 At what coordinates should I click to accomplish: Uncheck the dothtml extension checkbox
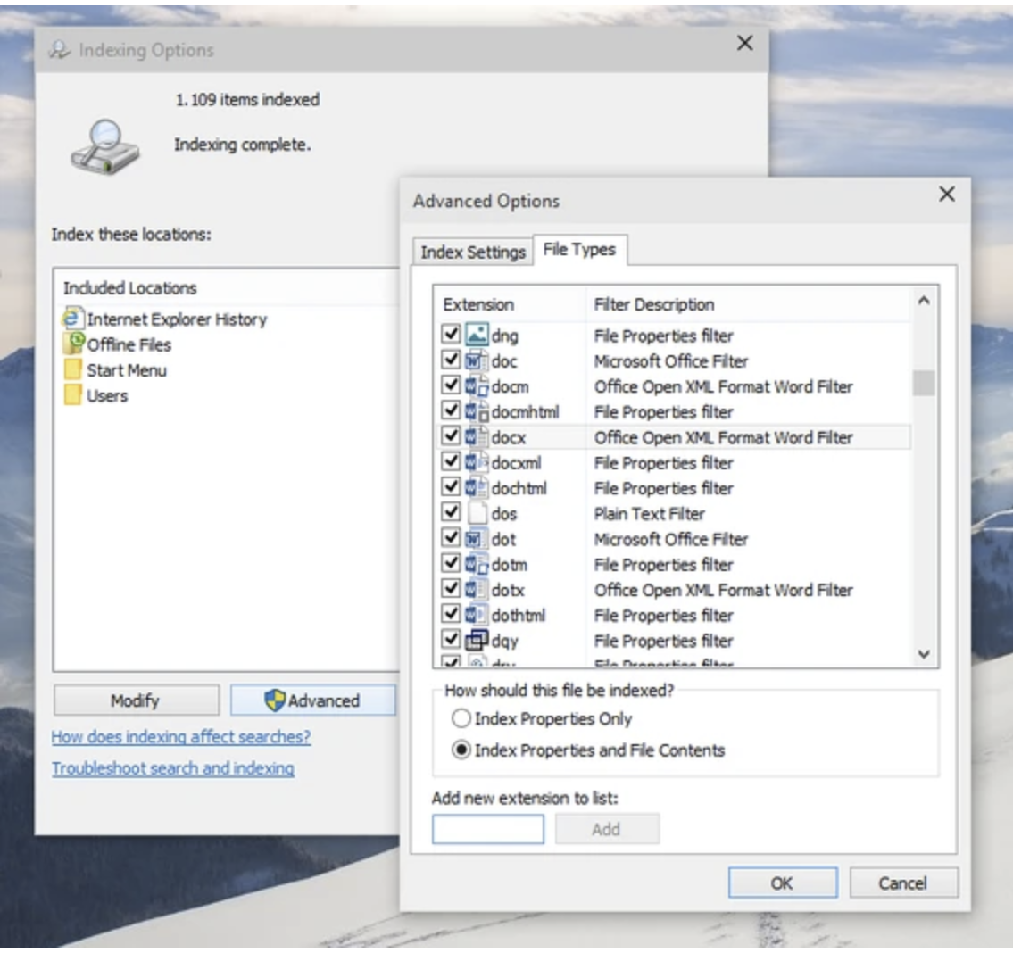[x=451, y=614]
